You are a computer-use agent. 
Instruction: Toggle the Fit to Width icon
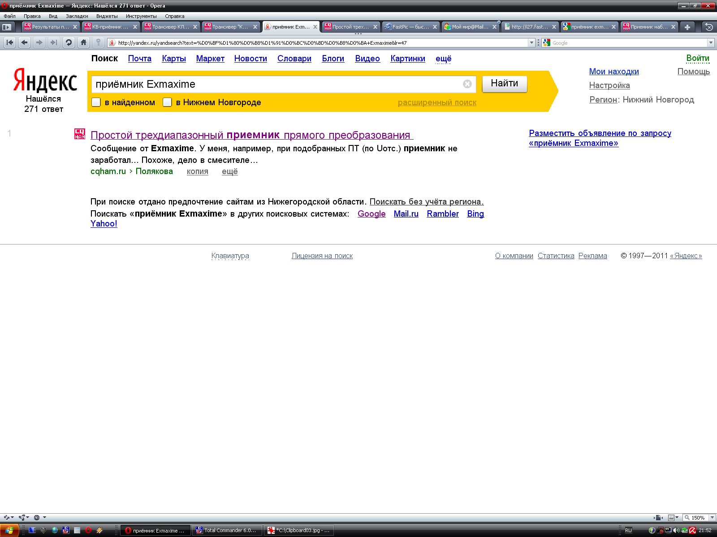(x=657, y=517)
